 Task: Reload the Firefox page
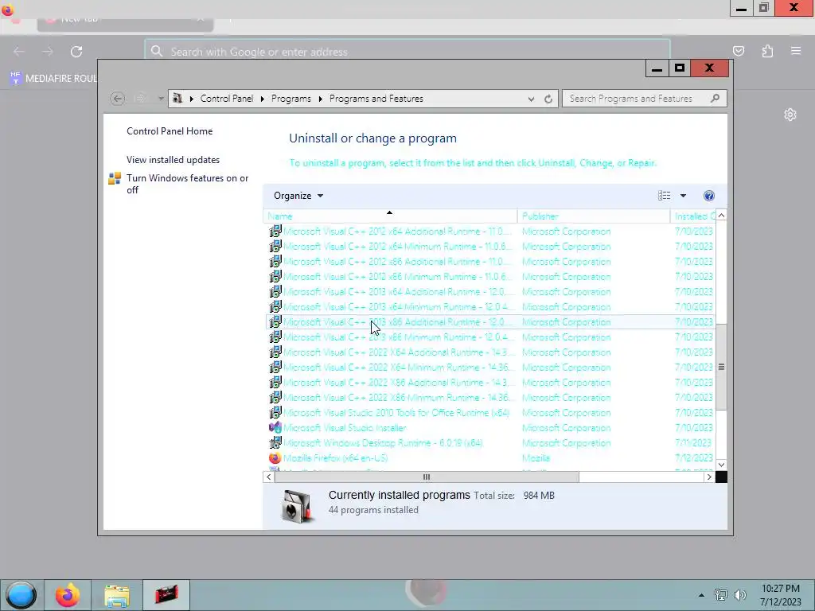[x=76, y=52]
